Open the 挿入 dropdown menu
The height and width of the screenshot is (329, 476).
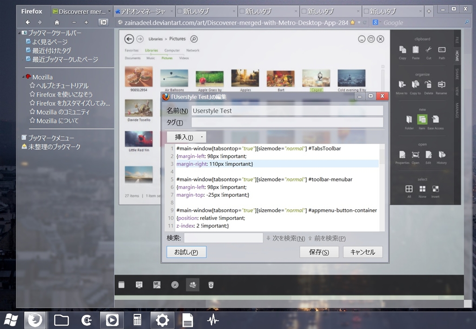click(186, 137)
